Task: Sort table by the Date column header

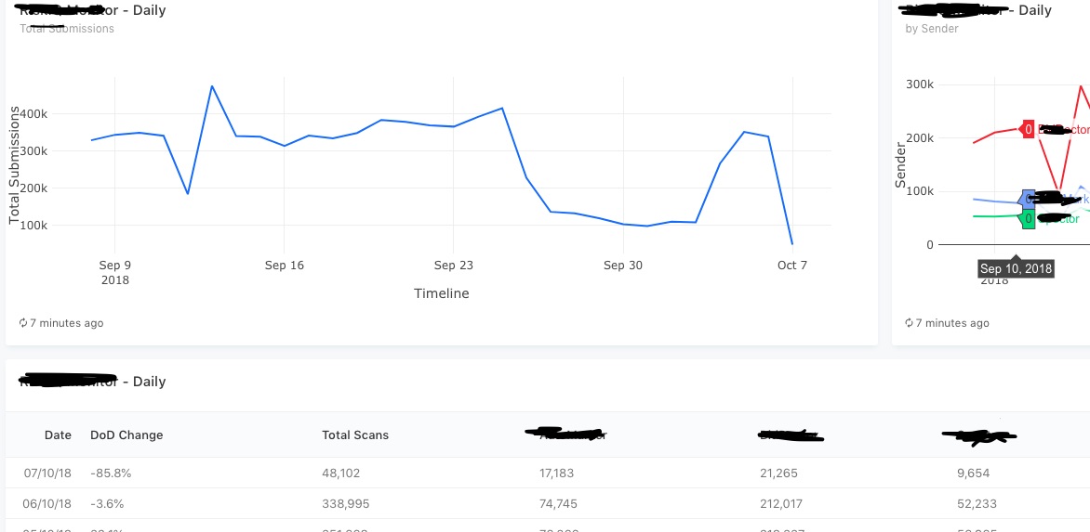Action: coord(58,435)
